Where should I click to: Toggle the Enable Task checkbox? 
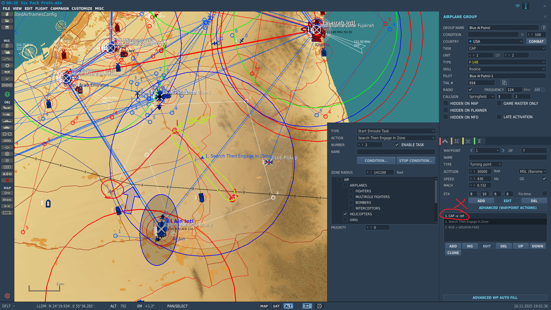[x=397, y=145]
